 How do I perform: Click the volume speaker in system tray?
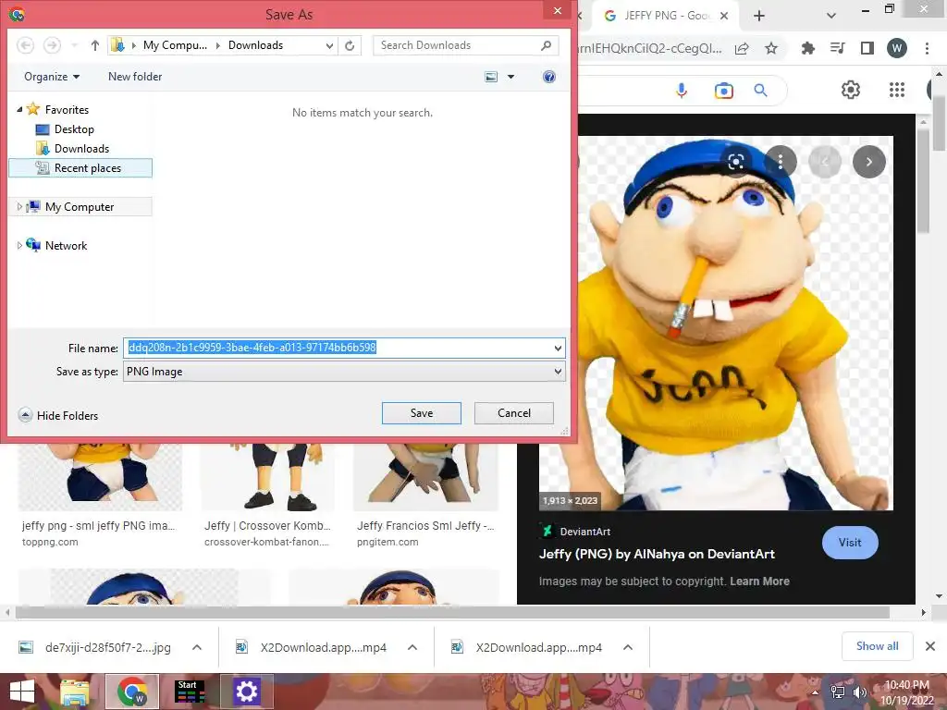[859, 692]
